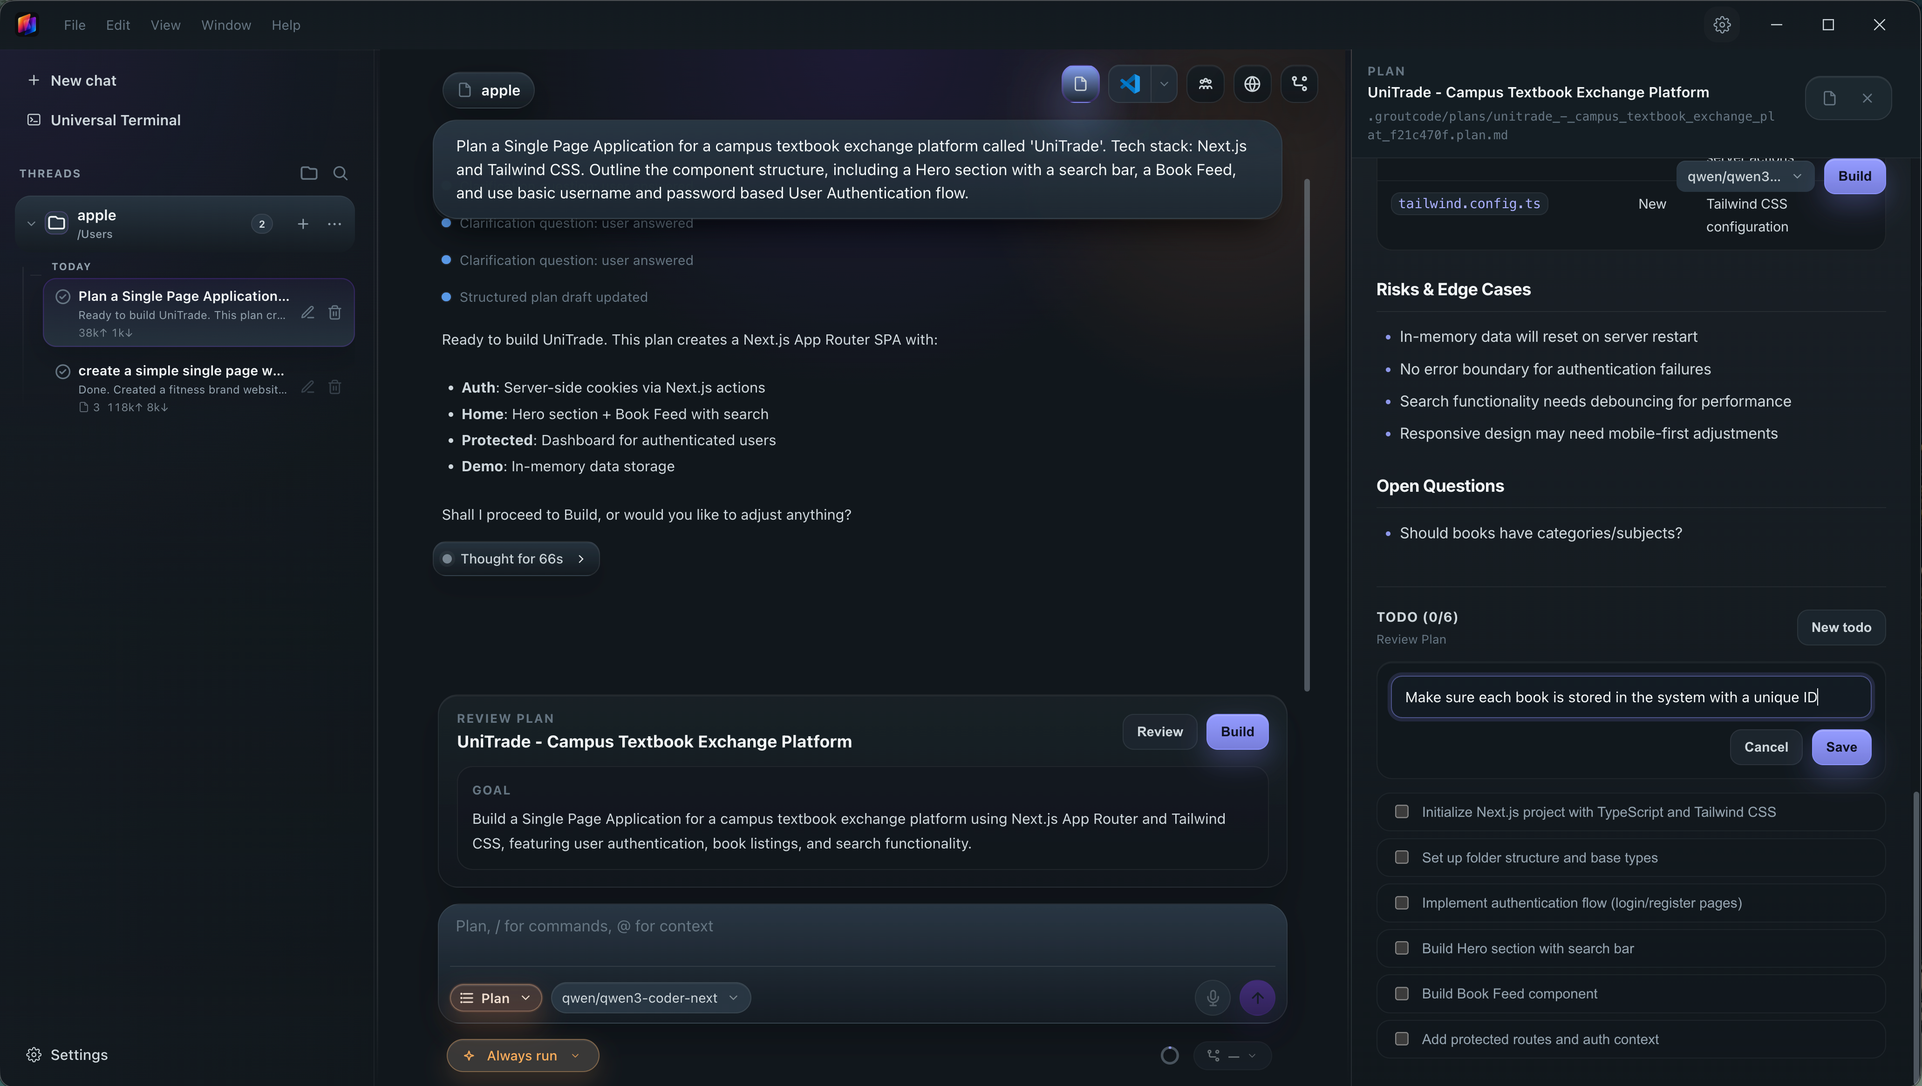
Task: Click the app logo icon
Action: [27, 25]
